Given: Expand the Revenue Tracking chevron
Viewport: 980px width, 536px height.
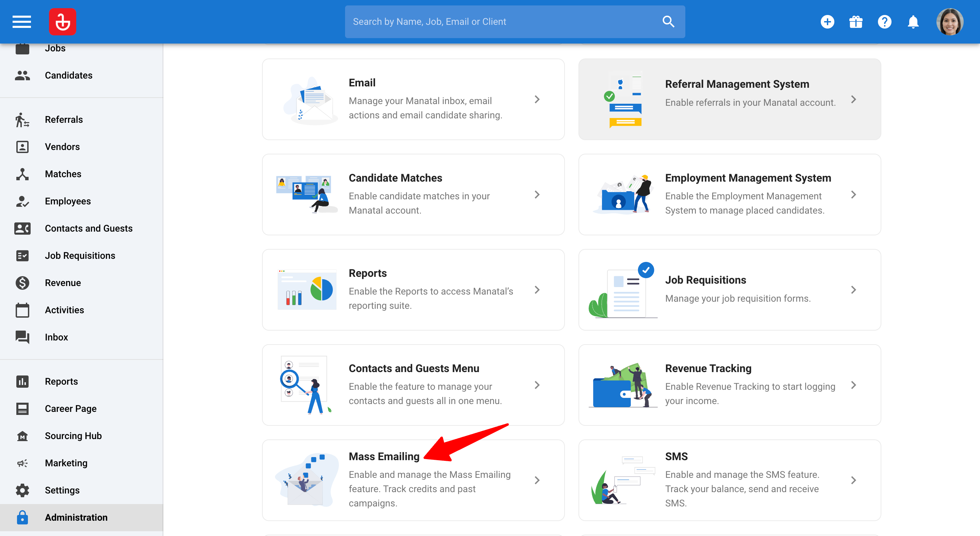Looking at the screenshot, I should pyautogui.click(x=853, y=385).
